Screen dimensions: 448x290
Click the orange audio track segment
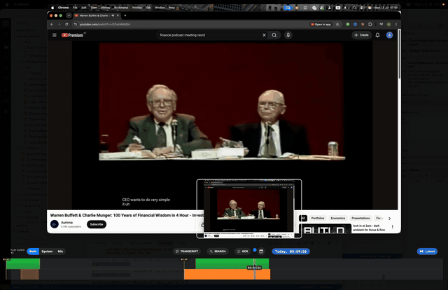[227, 274]
